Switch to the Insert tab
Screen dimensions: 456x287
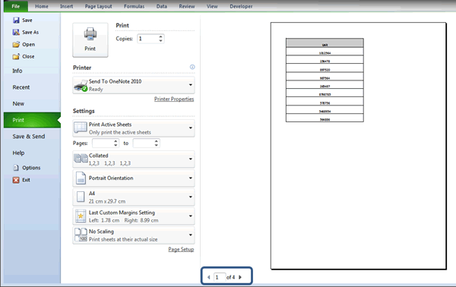pyautogui.click(x=67, y=6)
